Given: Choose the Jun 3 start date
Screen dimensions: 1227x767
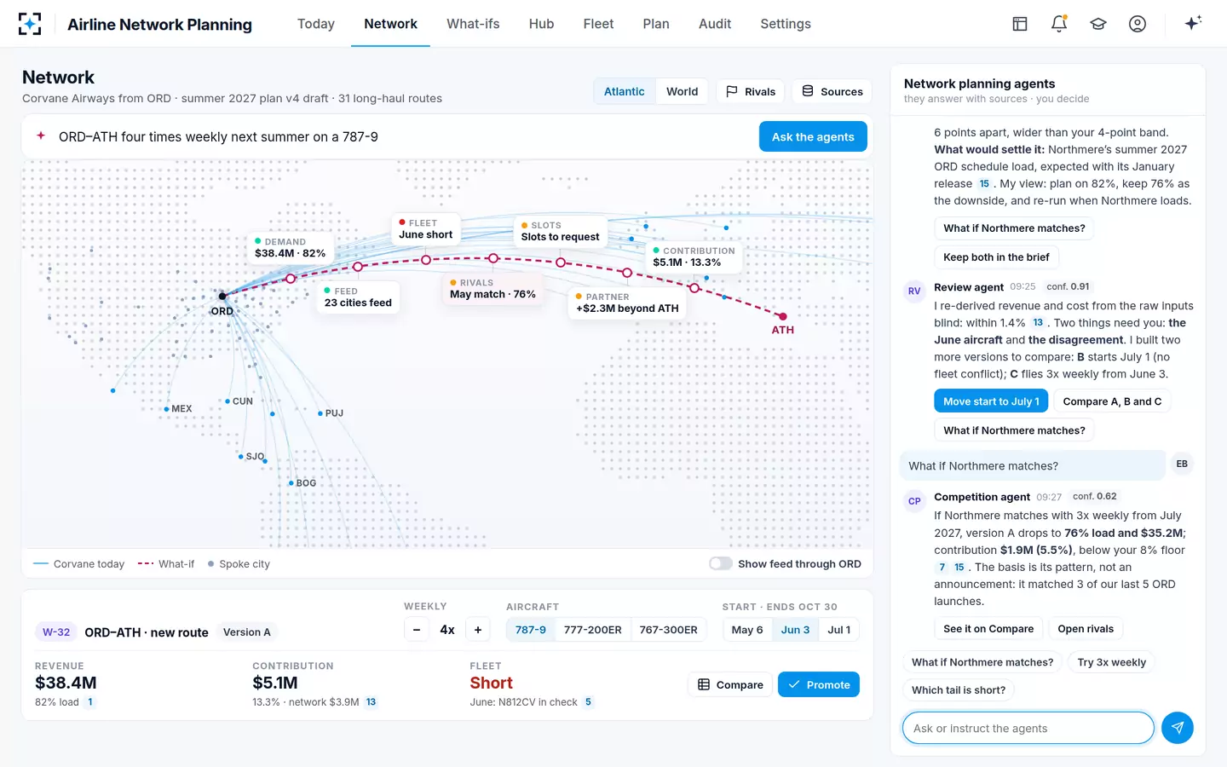Looking at the screenshot, I should click(x=795, y=630).
